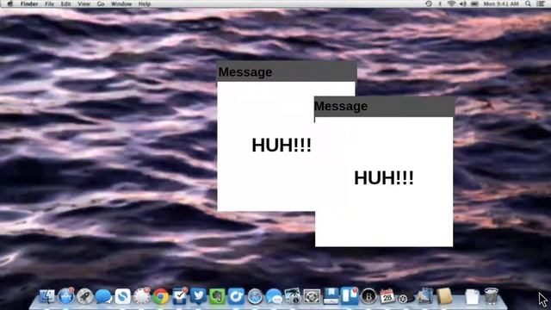
Task: Open the volume control in menu bar
Action: coord(463,3)
